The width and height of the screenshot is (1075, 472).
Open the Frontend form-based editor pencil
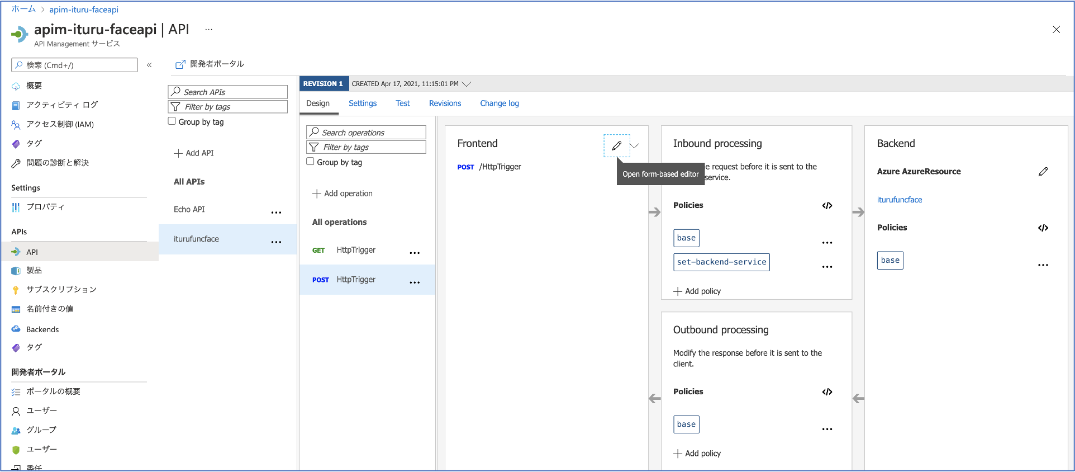point(617,146)
